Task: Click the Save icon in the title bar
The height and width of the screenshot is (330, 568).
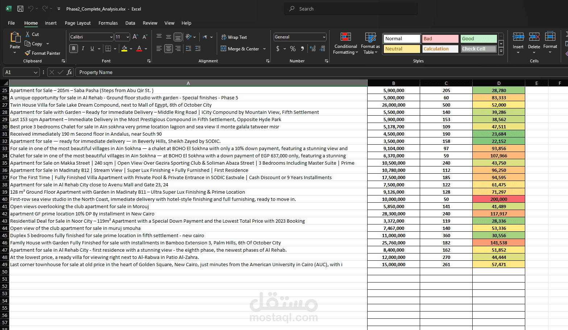Action: pos(20,9)
